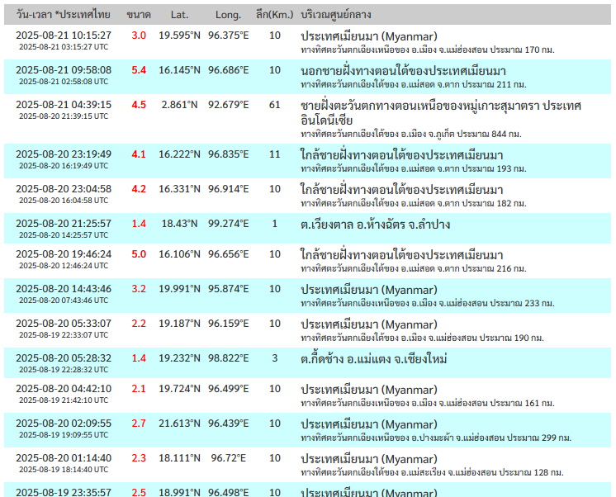
Task: Click the 216 กม. distance description
Action: coord(414,268)
